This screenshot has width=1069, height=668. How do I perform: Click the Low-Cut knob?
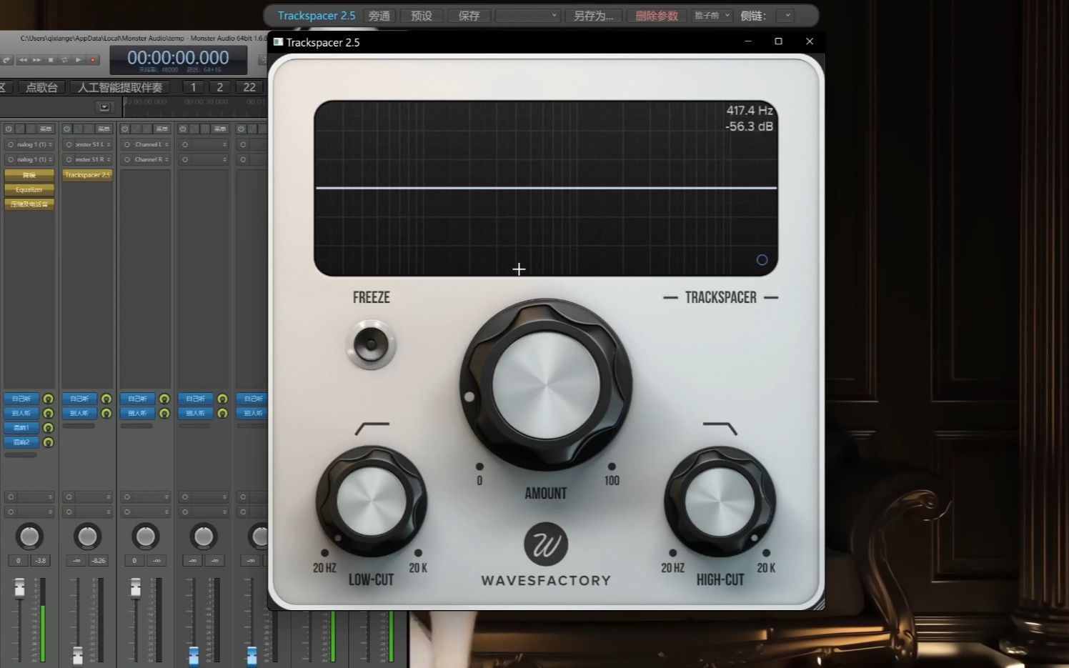click(x=371, y=501)
